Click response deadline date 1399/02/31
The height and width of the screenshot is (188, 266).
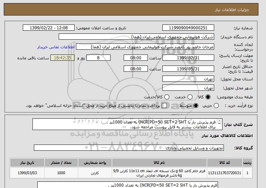(188, 58)
